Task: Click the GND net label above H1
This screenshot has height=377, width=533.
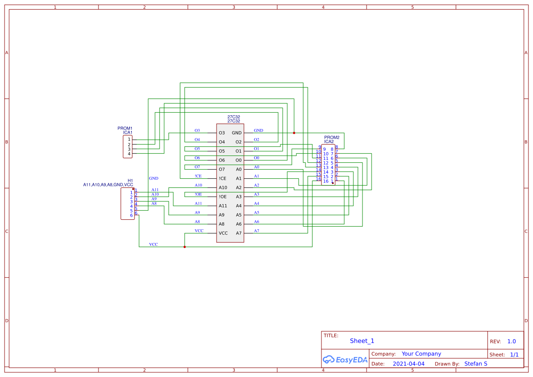Action: (x=153, y=178)
